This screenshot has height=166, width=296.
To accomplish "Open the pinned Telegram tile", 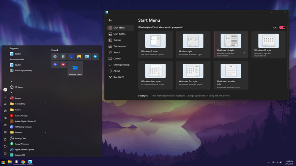I will [x=95, y=56].
